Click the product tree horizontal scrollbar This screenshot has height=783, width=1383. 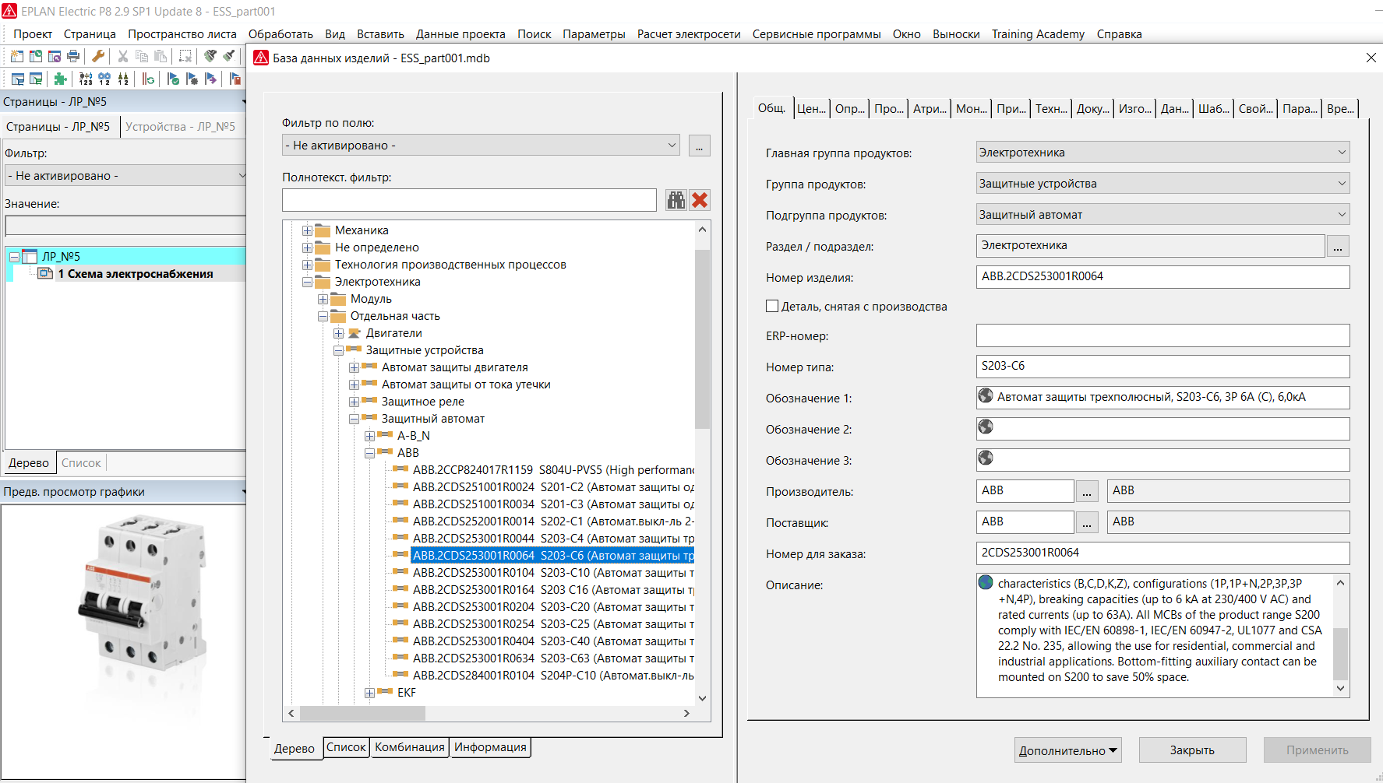pos(362,713)
